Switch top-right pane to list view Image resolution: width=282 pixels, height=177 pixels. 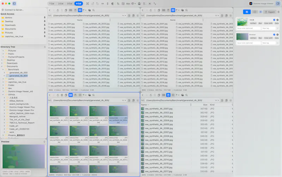point(168,10)
